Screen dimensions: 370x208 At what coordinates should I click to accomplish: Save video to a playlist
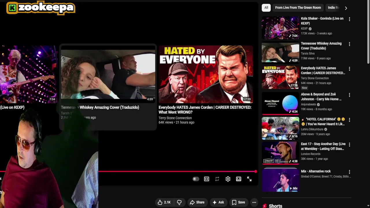coord(238,203)
